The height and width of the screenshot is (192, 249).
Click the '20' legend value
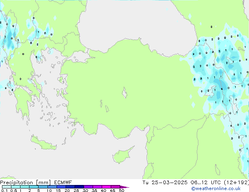67,190
